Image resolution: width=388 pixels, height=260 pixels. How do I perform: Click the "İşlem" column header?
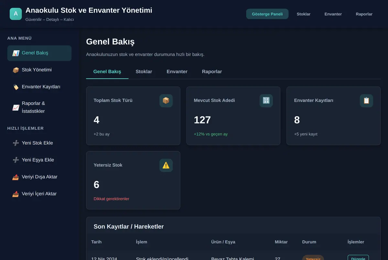(x=142, y=242)
